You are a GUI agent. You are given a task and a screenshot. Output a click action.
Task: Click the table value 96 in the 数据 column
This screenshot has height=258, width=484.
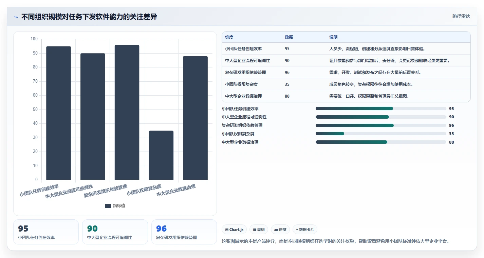click(x=287, y=73)
